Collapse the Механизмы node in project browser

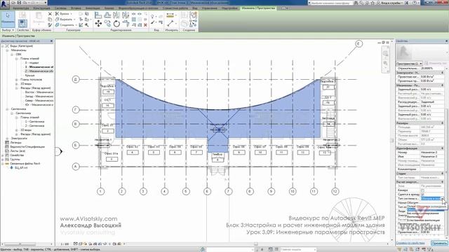point(8,50)
